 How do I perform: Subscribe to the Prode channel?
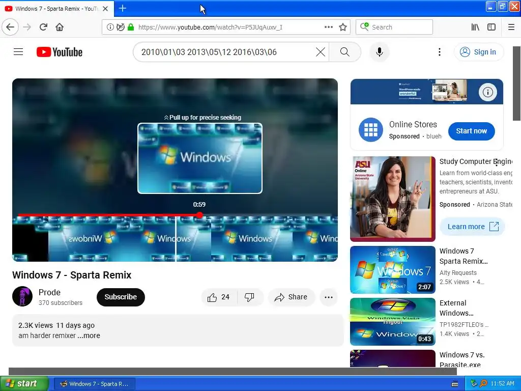tap(121, 297)
